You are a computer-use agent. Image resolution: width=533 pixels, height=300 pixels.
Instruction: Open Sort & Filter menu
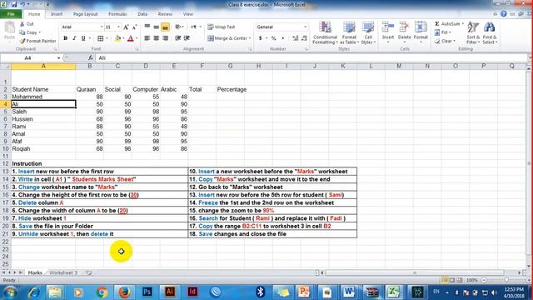[473, 32]
